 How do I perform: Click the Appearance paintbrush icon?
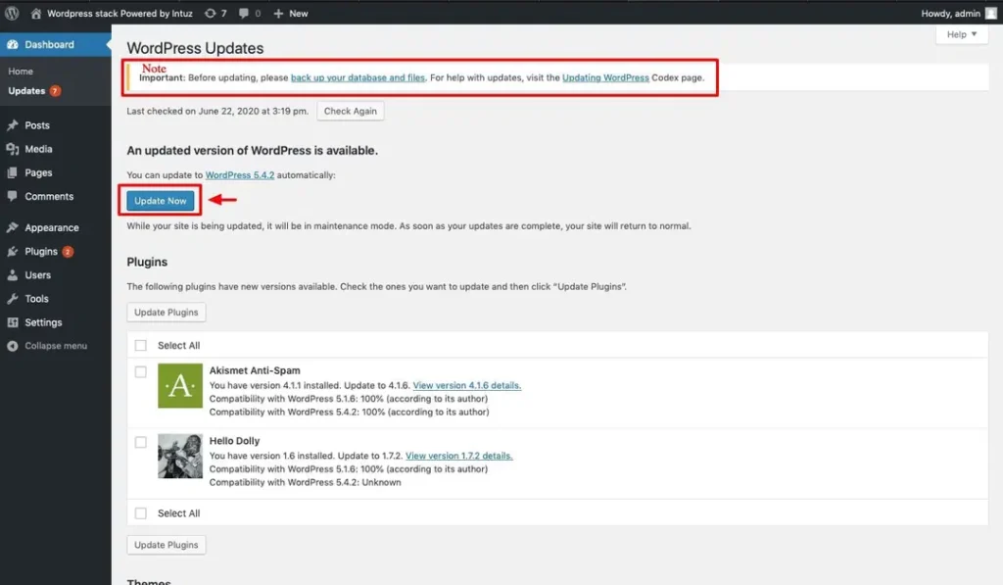point(12,227)
